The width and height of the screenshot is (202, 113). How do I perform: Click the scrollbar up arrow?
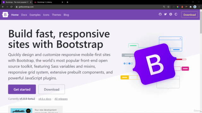point(201,10)
